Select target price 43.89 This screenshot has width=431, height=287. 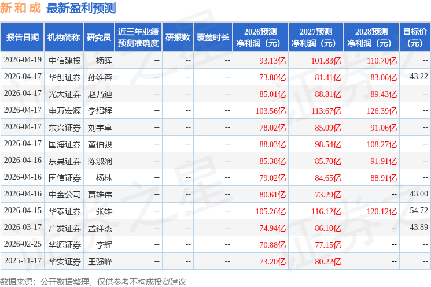tap(419, 227)
